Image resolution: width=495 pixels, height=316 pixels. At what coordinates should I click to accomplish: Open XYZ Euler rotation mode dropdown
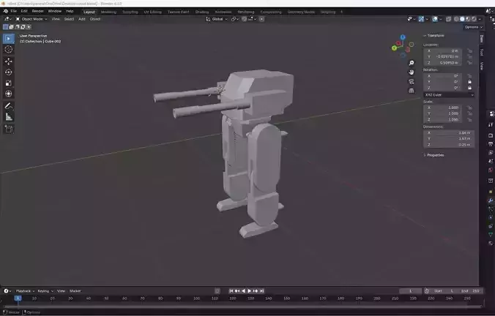coord(449,95)
